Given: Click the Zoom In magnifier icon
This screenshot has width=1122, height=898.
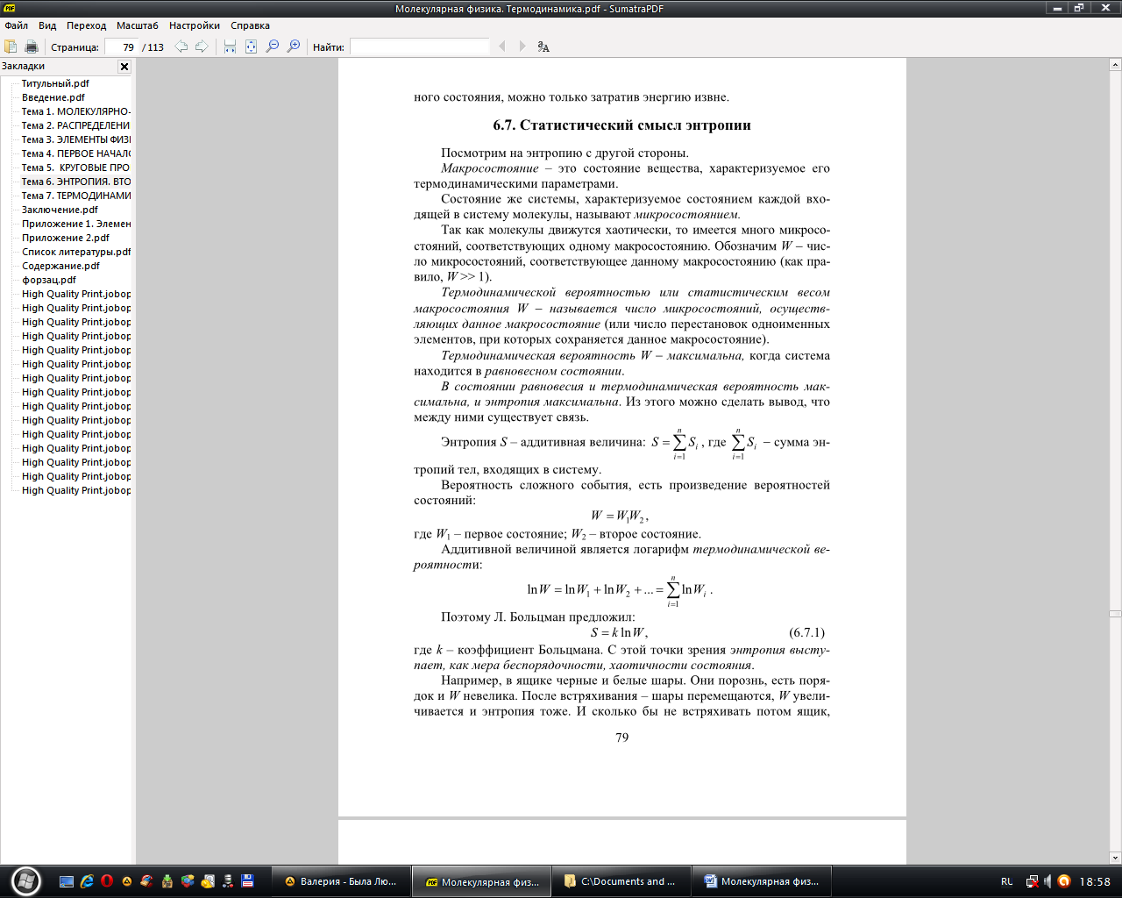Looking at the screenshot, I should point(294,46).
